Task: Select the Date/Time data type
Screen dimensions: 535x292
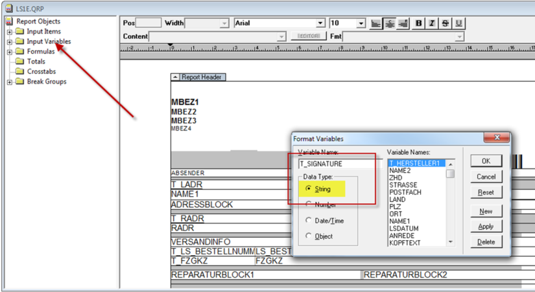Action: coord(308,221)
